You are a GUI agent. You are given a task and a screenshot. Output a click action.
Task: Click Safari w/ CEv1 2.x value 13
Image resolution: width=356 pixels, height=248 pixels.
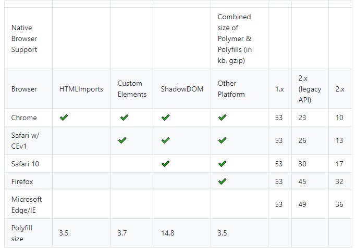(339, 140)
